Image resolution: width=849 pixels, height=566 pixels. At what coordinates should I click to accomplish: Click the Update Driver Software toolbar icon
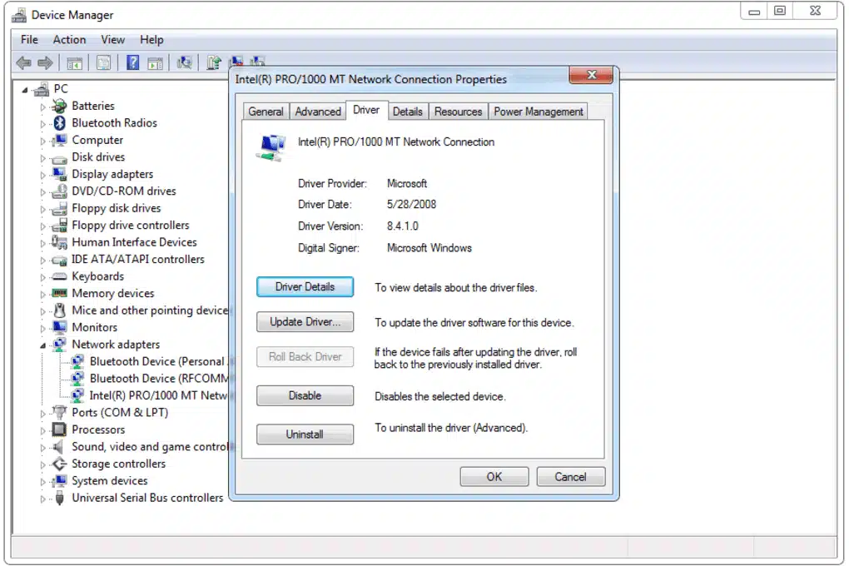point(214,62)
